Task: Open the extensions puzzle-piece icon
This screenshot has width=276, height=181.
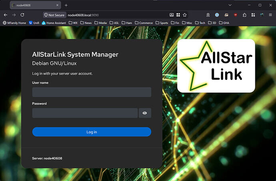Action: pyautogui.click(x=244, y=15)
